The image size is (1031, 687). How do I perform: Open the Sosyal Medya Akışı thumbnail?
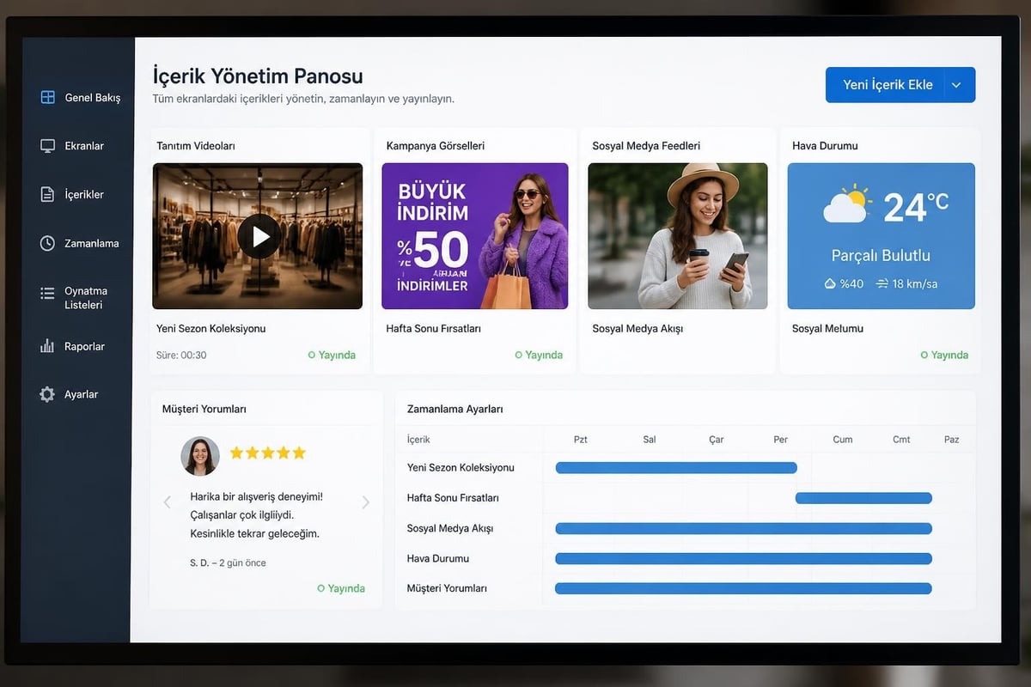(677, 236)
